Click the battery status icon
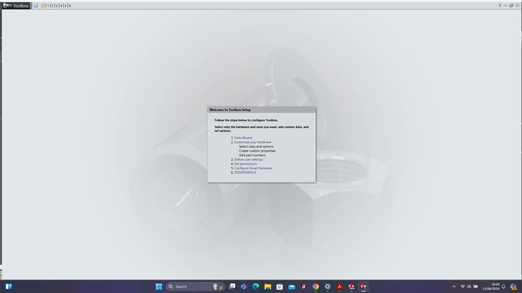The height and width of the screenshot is (293, 522). tap(476, 286)
